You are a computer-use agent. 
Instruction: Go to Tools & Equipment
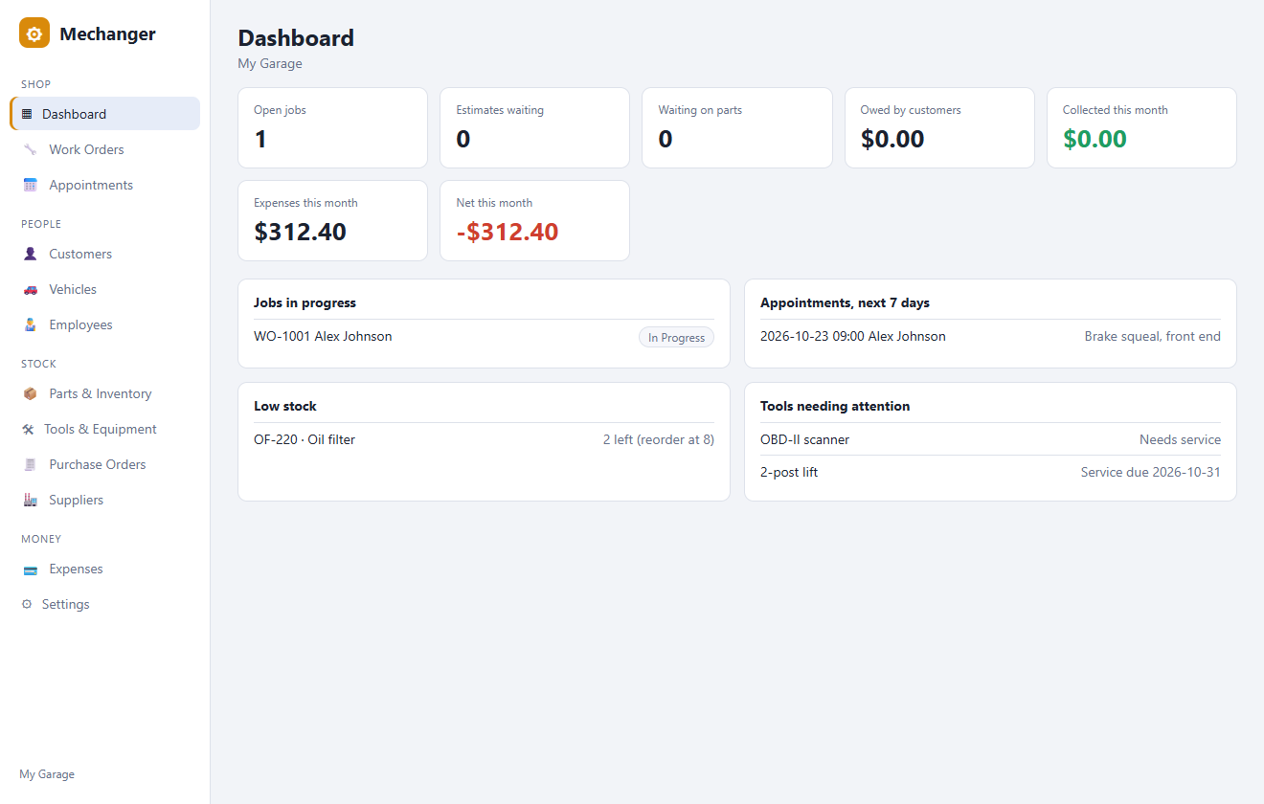[x=105, y=429]
